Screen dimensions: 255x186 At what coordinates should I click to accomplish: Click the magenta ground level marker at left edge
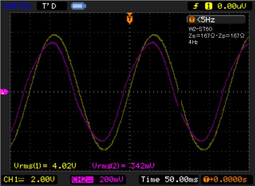point(4,92)
